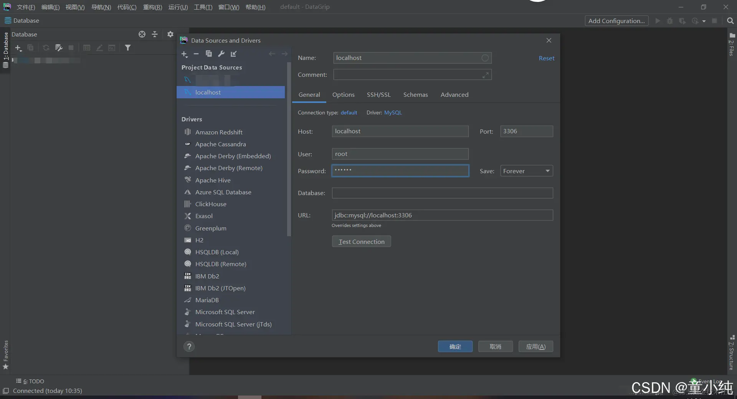Switch to the SSH/SSL tab

coord(378,95)
